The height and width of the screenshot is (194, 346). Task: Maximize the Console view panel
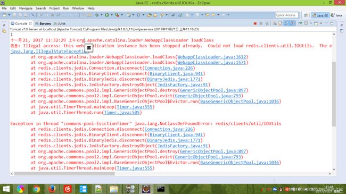[332, 23]
